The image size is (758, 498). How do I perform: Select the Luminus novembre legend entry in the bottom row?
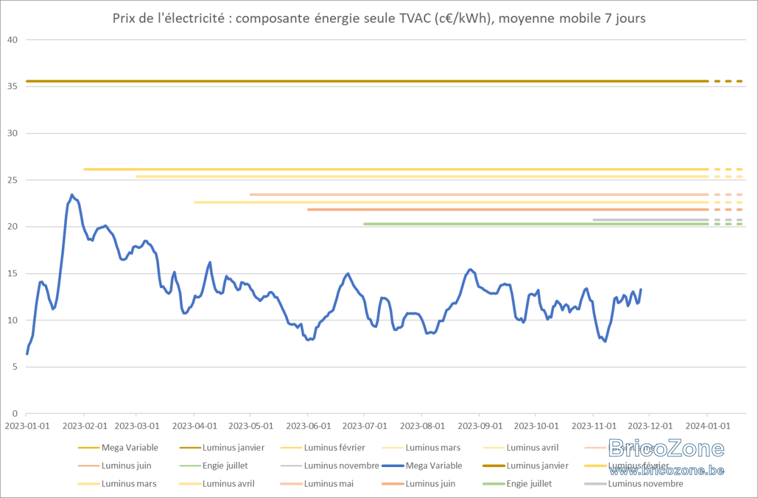click(634, 483)
